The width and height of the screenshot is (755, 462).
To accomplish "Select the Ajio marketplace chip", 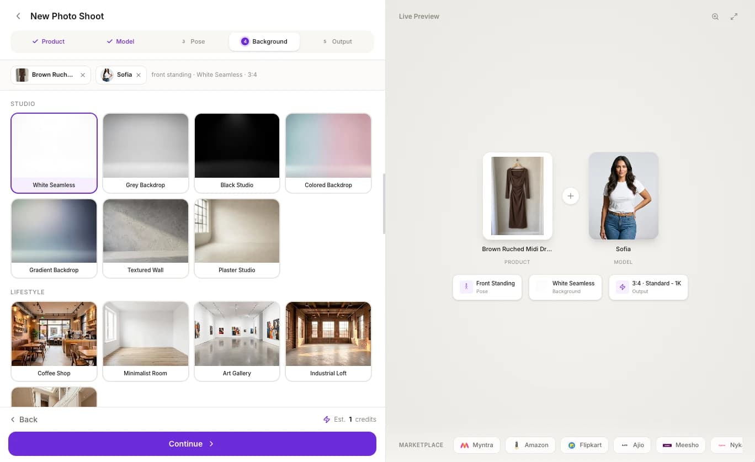I will pyautogui.click(x=632, y=445).
